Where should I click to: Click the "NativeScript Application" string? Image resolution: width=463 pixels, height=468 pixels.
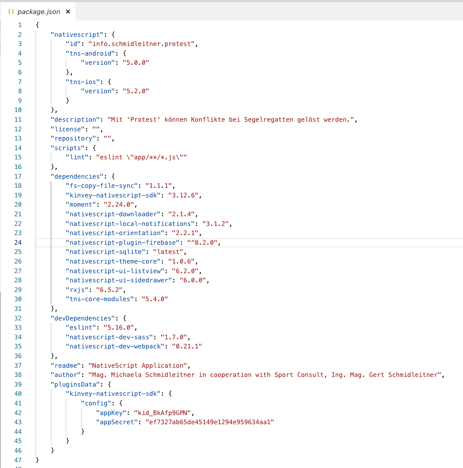click(137, 366)
